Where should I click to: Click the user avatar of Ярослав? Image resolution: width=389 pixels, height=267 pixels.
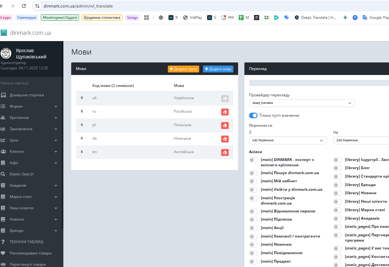[6, 53]
